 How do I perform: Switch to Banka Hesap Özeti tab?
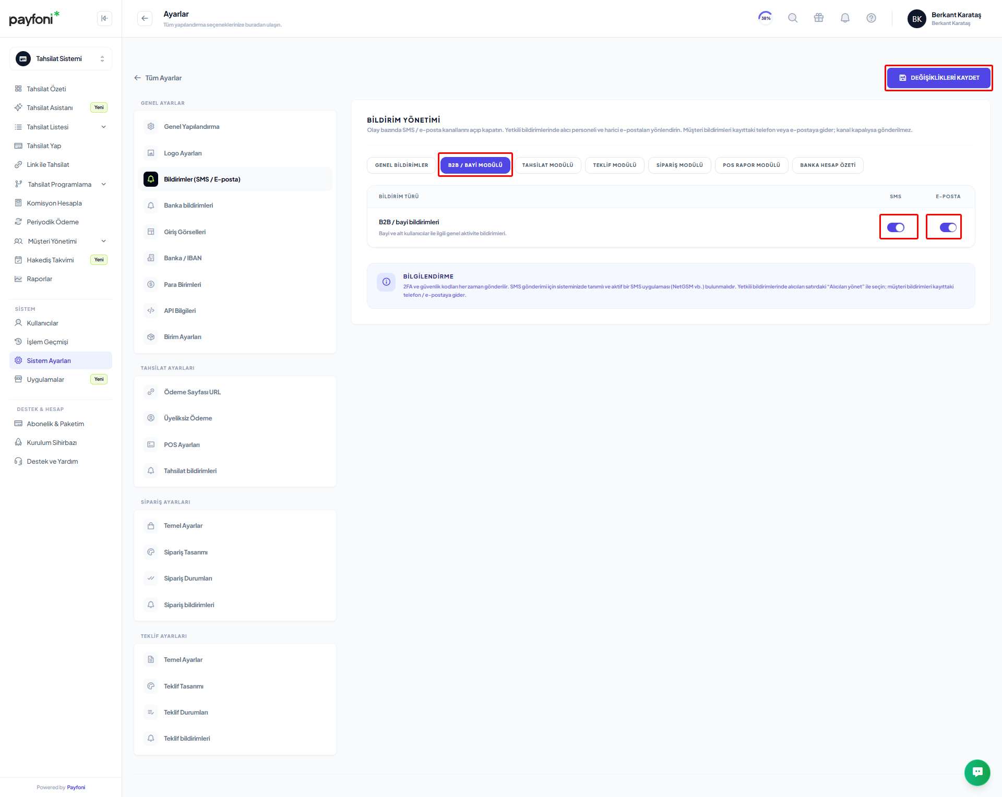pyautogui.click(x=828, y=165)
